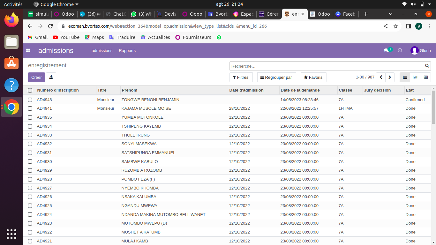
Task: Open the Favoris dropdown
Action: (x=313, y=77)
